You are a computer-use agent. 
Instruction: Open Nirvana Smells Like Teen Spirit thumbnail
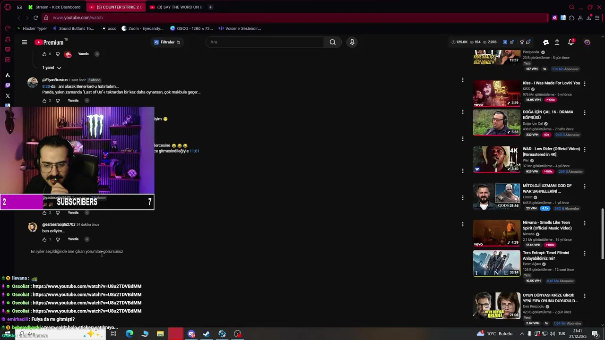click(x=497, y=233)
